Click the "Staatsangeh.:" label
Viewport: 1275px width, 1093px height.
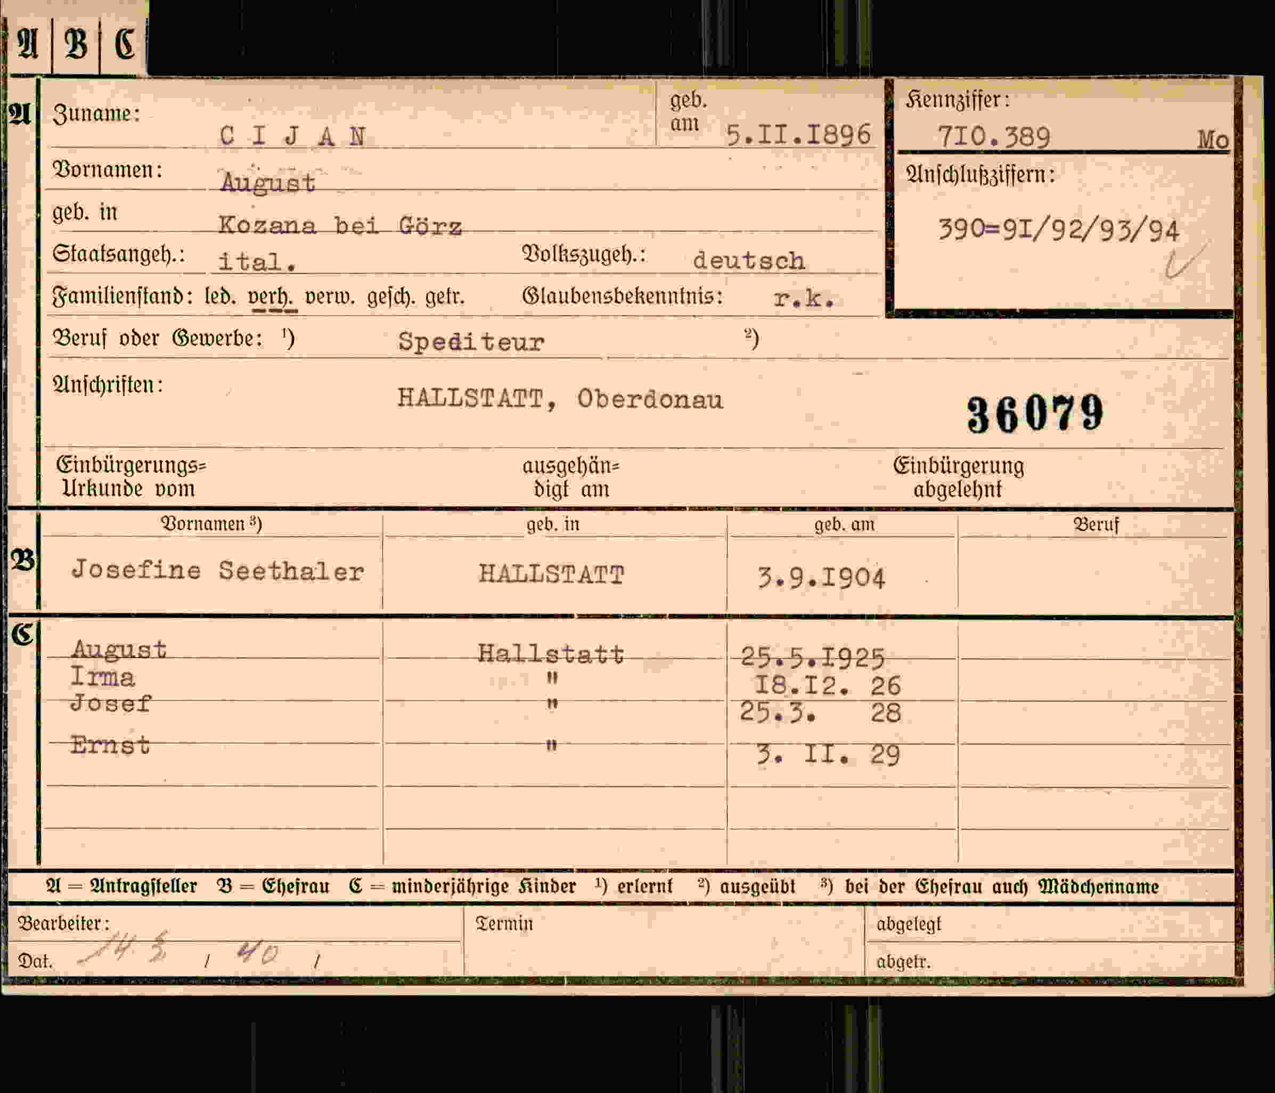click(119, 254)
